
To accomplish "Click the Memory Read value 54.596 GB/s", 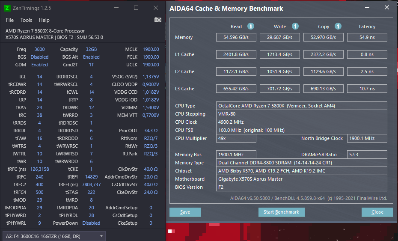I will 236,37.
